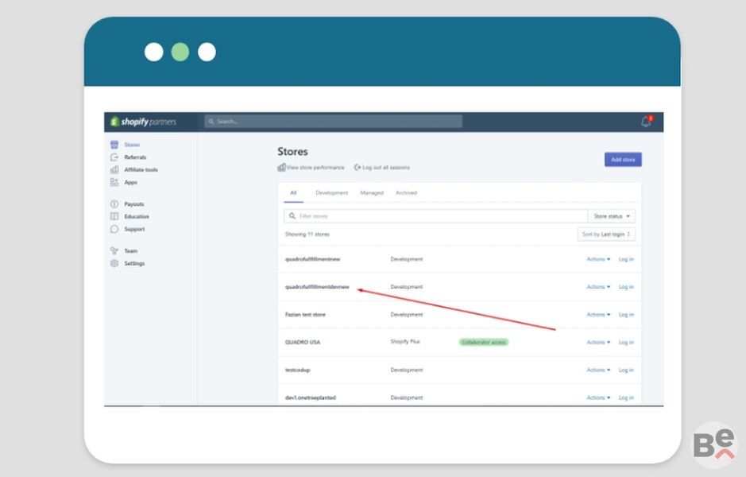Open Actions for quadrofullfillmentdevnew

point(598,286)
